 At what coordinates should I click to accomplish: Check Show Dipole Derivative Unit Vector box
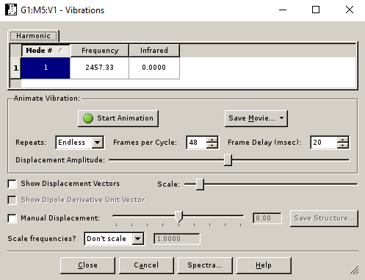(x=12, y=200)
